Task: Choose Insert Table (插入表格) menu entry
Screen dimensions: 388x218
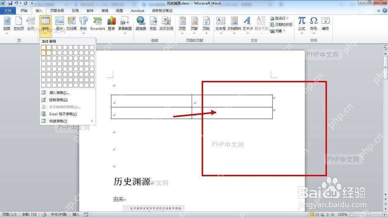Action: point(68,93)
